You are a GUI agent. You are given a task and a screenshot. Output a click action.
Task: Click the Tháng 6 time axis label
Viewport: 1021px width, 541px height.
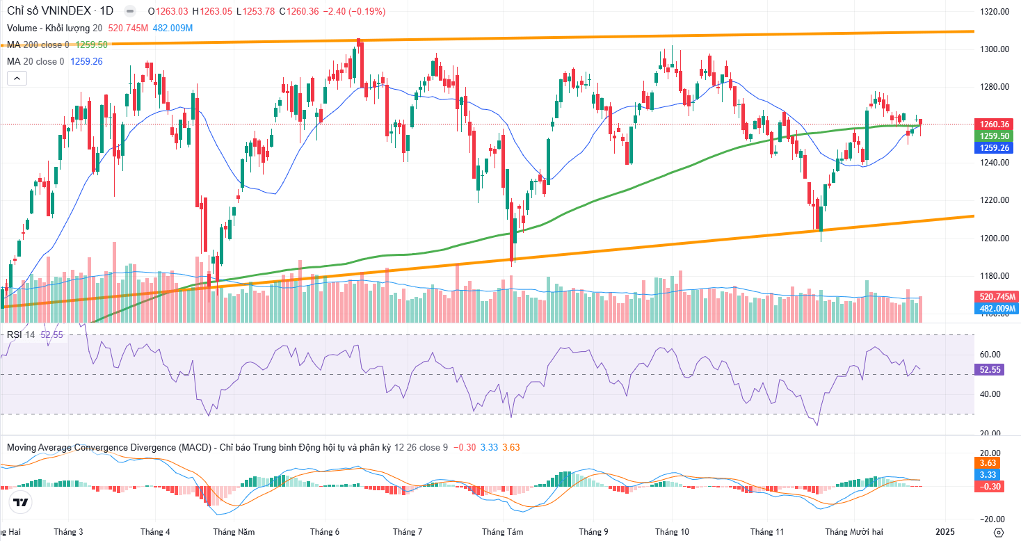(x=325, y=532)
